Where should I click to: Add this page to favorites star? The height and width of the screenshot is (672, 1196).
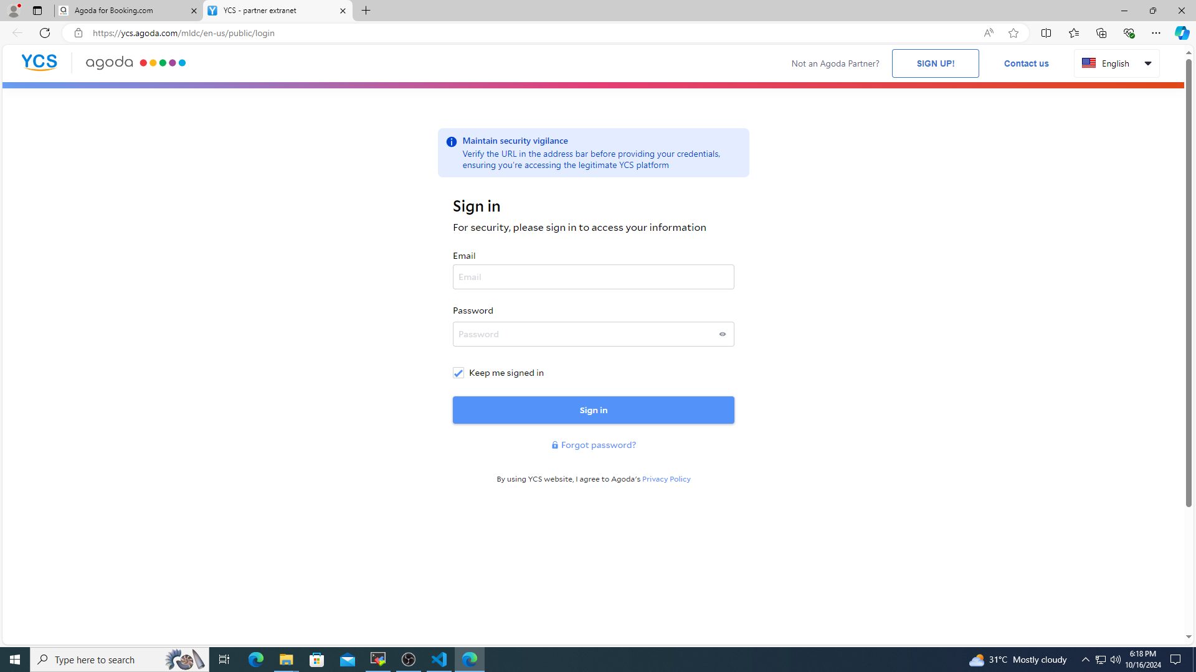click(x=1013, y=33)
